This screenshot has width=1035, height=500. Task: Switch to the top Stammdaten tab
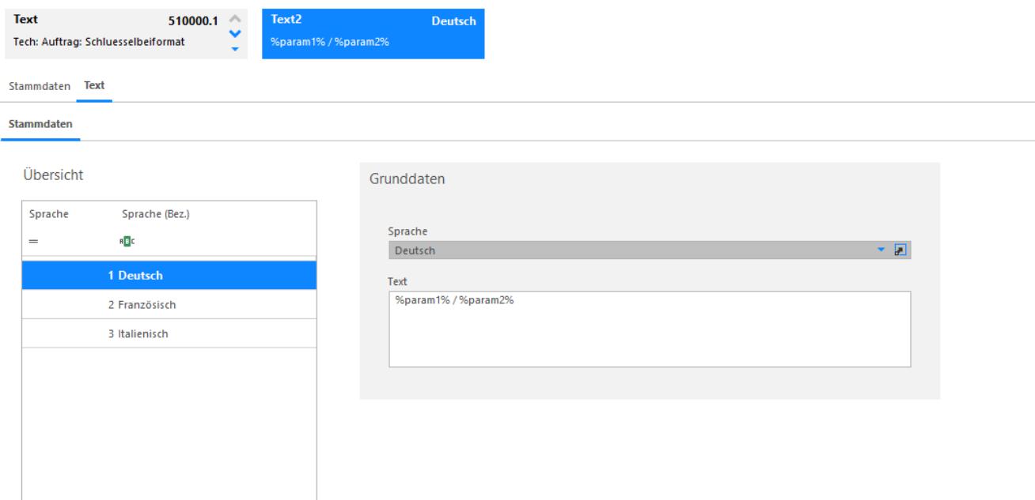click(x=40, y=86)
